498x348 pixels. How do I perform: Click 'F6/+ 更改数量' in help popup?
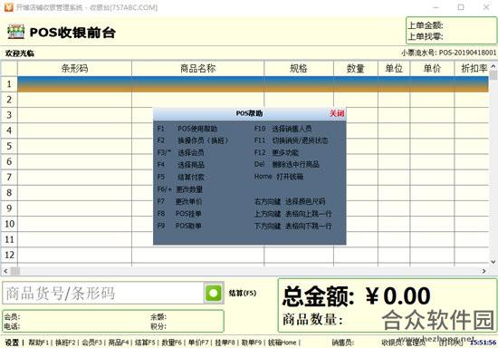click(x=180, y=189)
